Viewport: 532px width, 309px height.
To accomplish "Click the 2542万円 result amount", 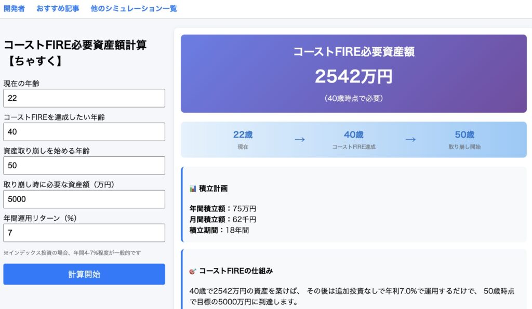I will point(353,76).
